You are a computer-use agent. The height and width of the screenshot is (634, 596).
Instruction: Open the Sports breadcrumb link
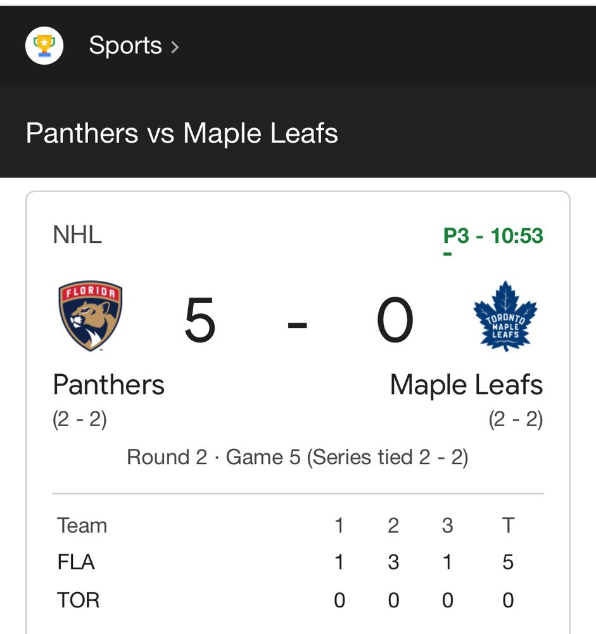point(125,46)
